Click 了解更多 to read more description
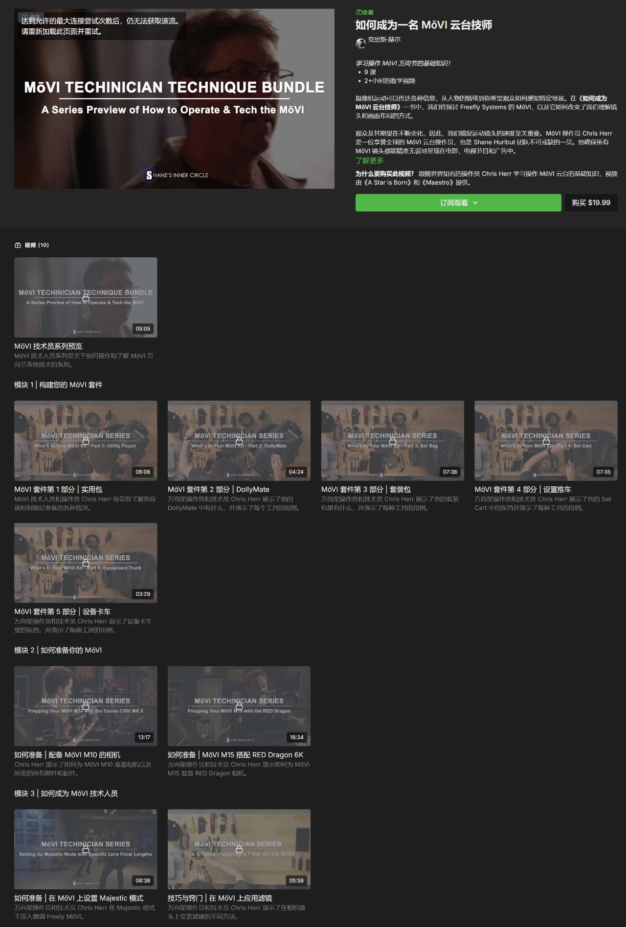 [x=369, y=160]
